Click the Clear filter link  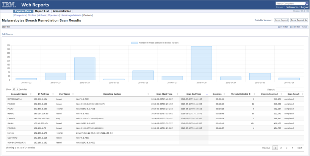pyautogui.click(x=305, y=27)
